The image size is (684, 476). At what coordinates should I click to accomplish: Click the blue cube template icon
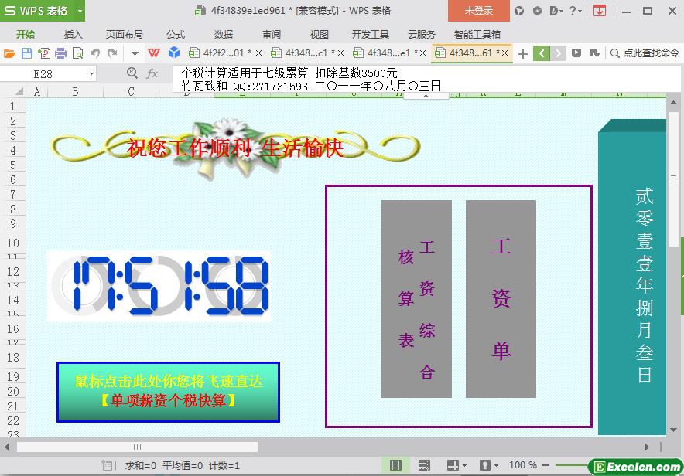coord(174,53)
